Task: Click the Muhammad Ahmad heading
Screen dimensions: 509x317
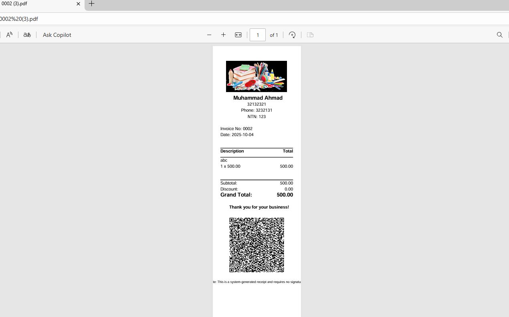Action: [258, 98]
